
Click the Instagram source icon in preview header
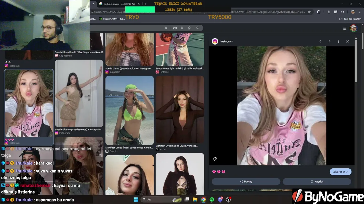215,41
